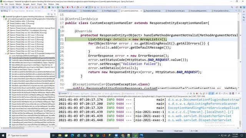
Task: Click the taskbar search box
Action: point(28,135)
